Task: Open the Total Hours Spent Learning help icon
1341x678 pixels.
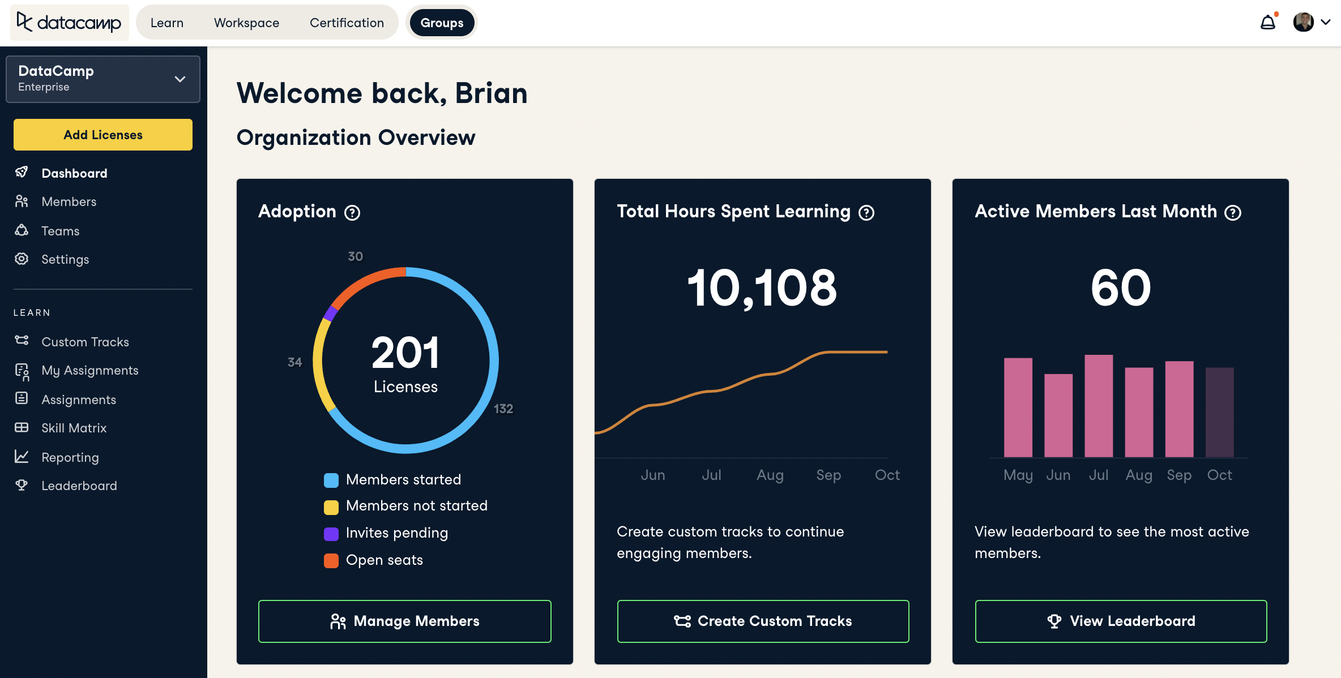Action: [x=866, y=213]
